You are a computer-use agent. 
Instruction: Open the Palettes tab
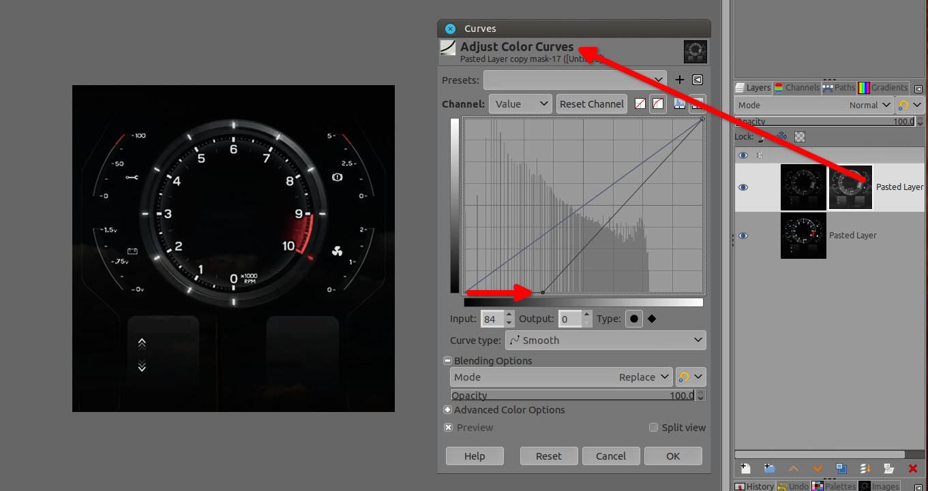tap(834, 486)
